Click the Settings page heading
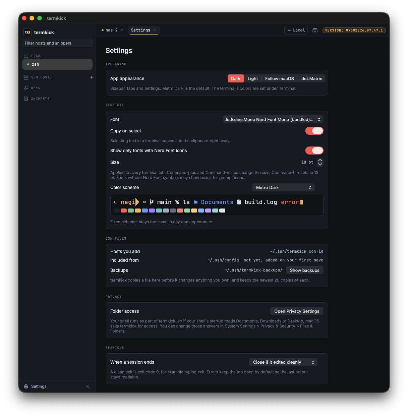This screenshot has height=417, width=408. tap(119, 50)
